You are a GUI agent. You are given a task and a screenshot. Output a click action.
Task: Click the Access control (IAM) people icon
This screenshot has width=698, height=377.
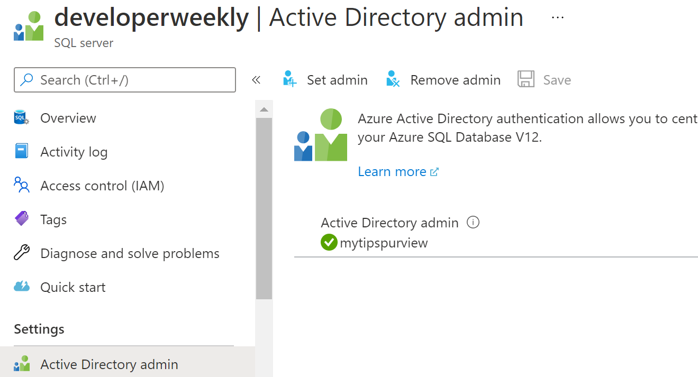[21, 185]
